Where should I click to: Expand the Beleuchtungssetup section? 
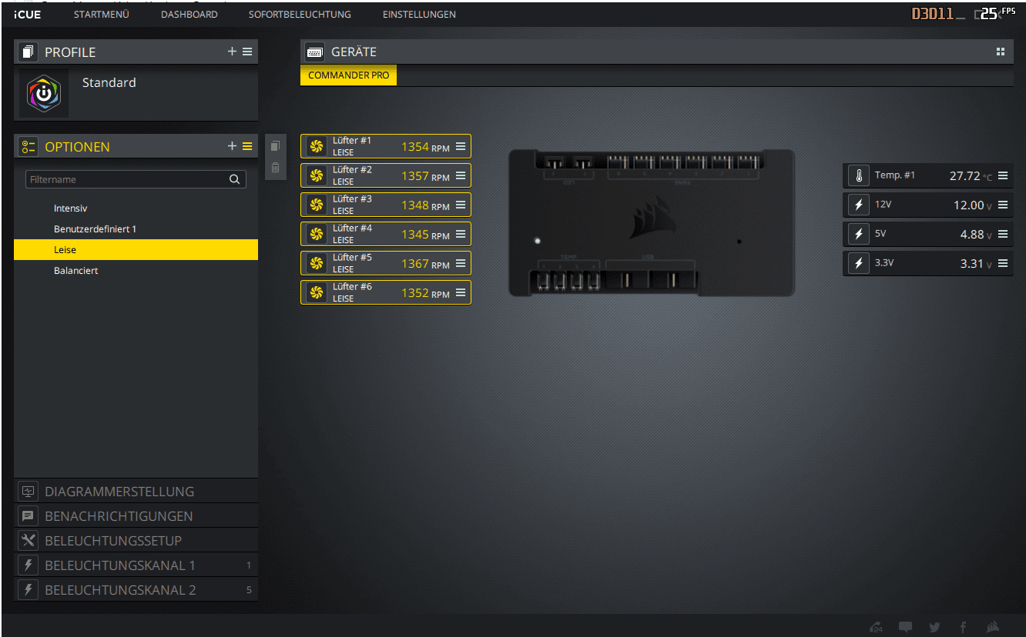[x=136, y=541]
